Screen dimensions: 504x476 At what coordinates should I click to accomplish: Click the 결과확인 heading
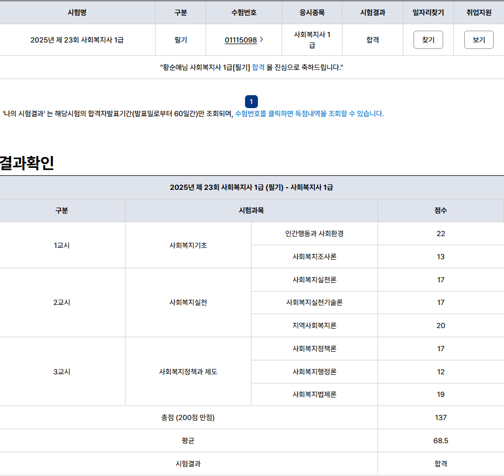pos(27,163)
